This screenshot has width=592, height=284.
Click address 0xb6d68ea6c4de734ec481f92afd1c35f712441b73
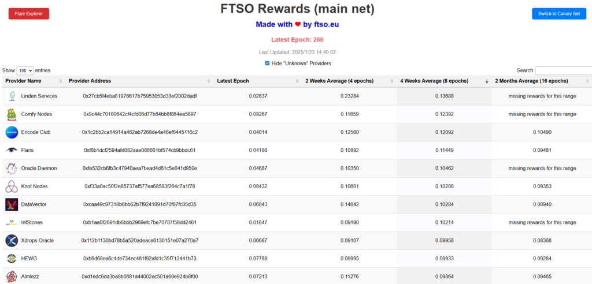pyautogui.click(x=140, y=259)
